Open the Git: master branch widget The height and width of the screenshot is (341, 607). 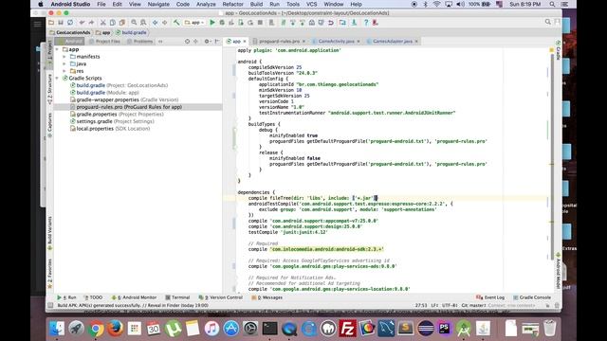[x=473, y=305]
